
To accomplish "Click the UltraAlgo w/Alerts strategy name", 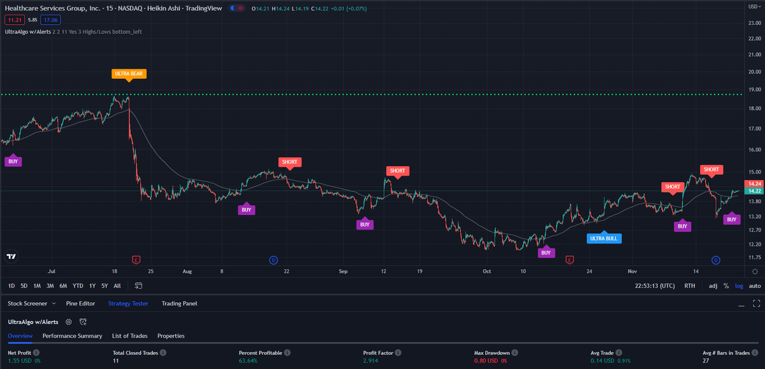I will (33, 322).
